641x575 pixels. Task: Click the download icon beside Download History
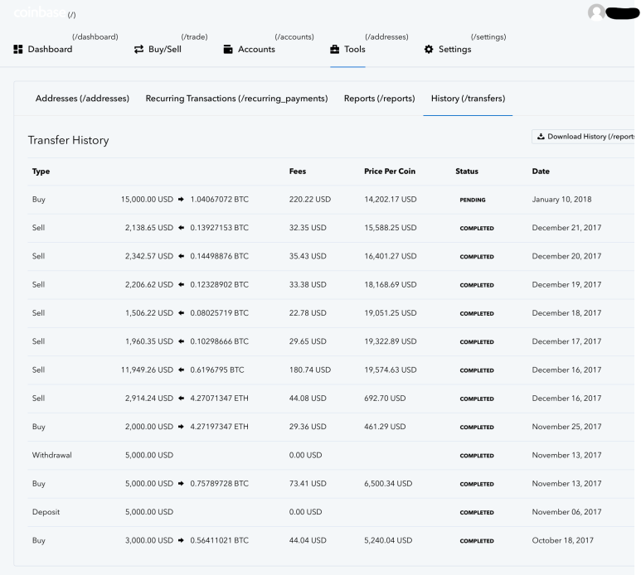tap(541, 137)
